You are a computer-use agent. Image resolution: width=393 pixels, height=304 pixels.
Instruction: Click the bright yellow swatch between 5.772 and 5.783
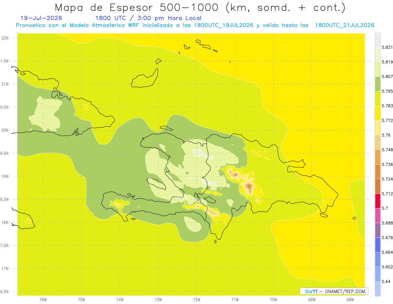(378, 113)
